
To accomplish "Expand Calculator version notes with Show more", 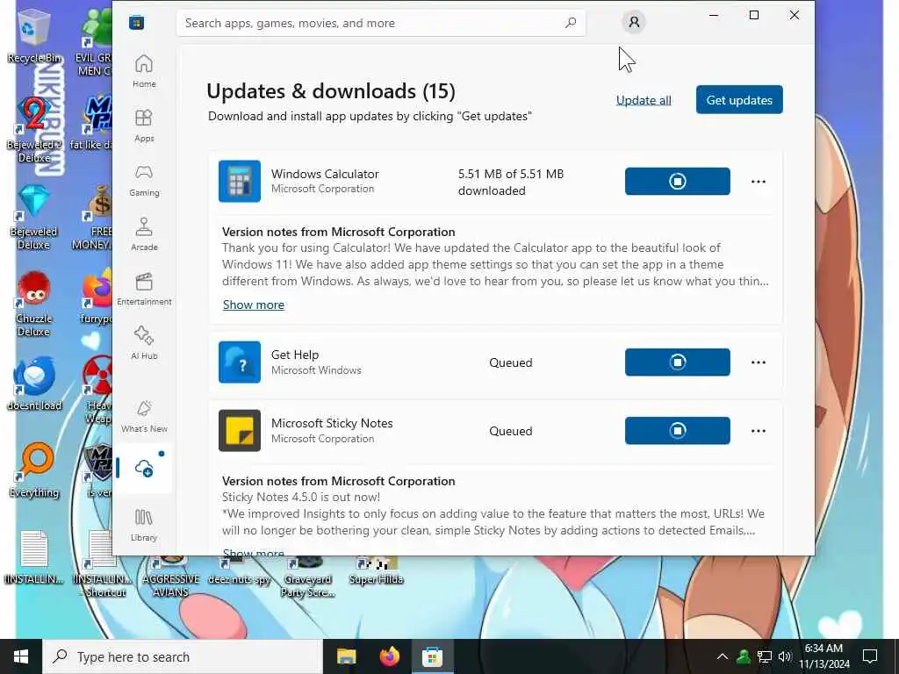I will pyautogui.click(x=254, y=305).
